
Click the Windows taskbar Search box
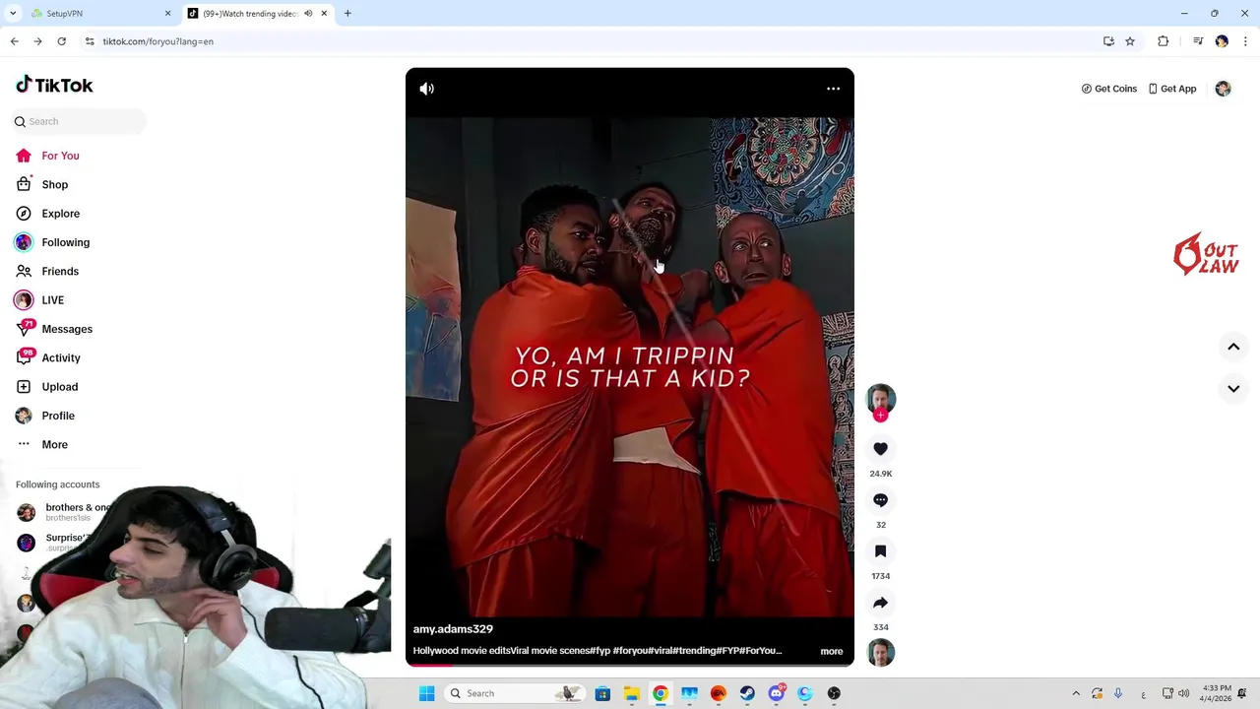(x=514, y=693)
